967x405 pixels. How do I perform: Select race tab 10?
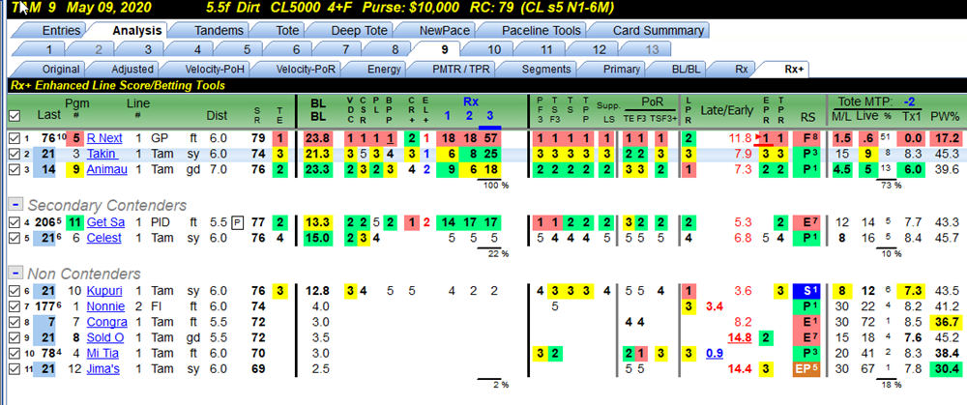(x=494, y=50)
